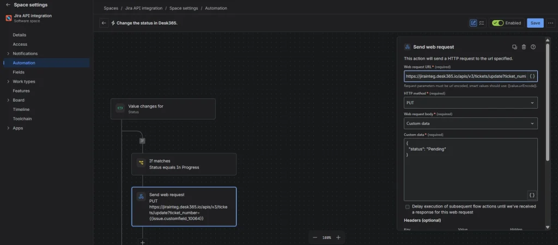Click the side panel vertical scrollbar

click(x=548, y=103)
